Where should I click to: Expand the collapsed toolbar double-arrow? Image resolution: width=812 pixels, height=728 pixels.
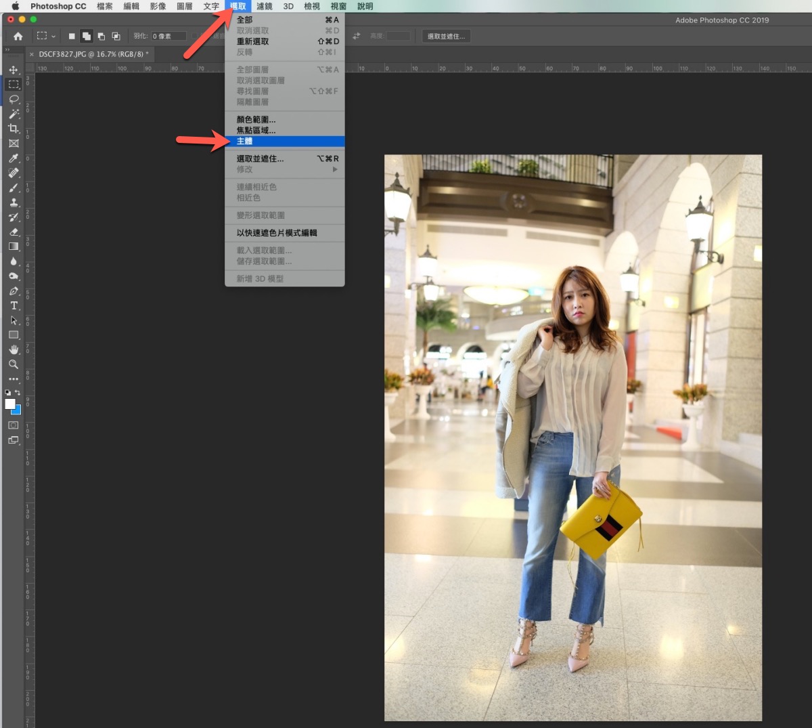coord(7,50)
